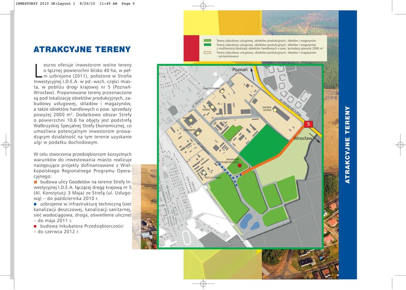
Task: Click the arrow pointing toward Poznań
Action: (252, 75)
